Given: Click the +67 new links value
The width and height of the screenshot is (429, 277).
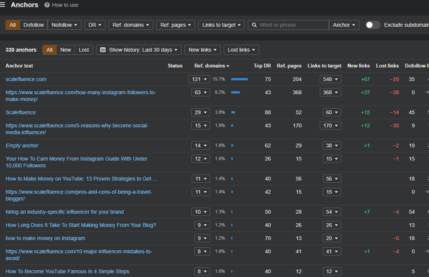Looking at the screenshot, I should (365, 79).
